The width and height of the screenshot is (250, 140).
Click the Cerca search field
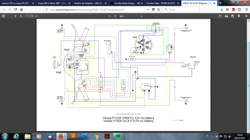click(181, 9)
